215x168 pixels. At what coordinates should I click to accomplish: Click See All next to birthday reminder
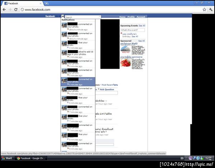tap(135, 37)
